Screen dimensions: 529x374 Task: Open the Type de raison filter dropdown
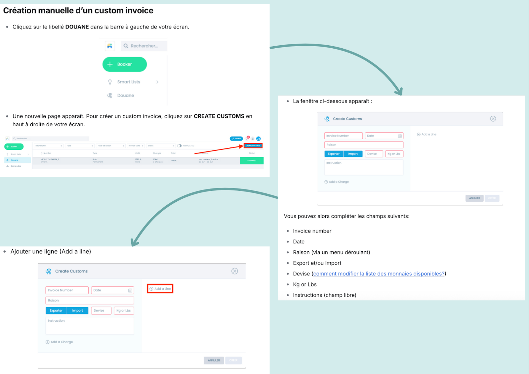(111, 146)
